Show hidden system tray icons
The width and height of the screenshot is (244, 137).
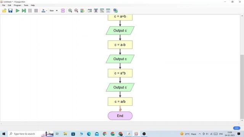coord(200,134)
